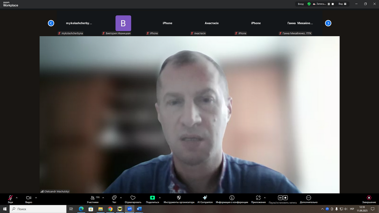Click the Вход sign-in item in top bar
The width and height of the screenshot is (379, 213).
(x=301, y=4)
